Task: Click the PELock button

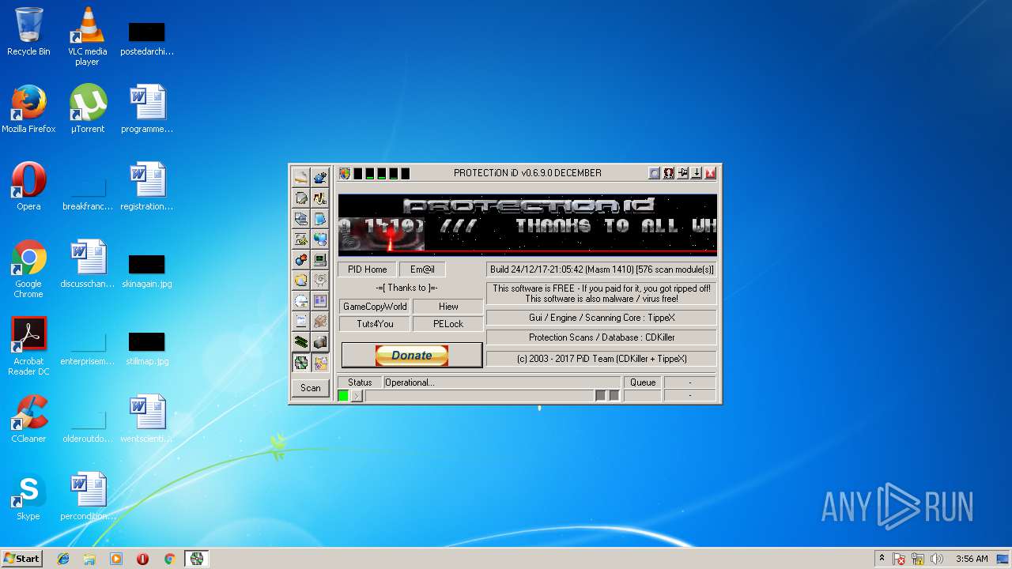Action: 448,324
